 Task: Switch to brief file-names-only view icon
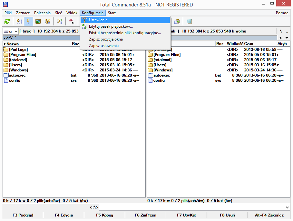click(19, 21)
